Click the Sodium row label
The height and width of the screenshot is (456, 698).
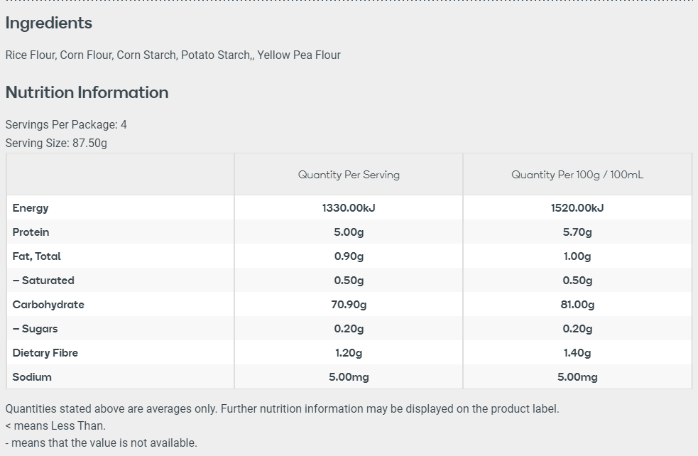click(32, 377)
